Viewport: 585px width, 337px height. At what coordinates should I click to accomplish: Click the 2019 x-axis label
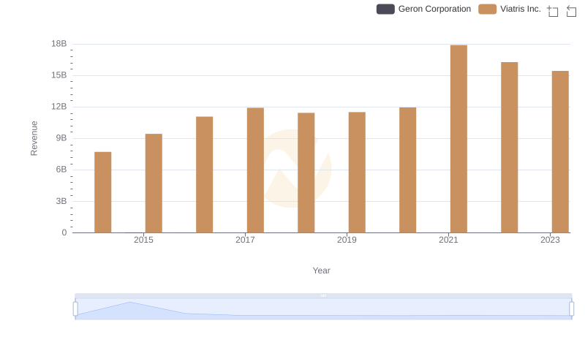[347, 240]
